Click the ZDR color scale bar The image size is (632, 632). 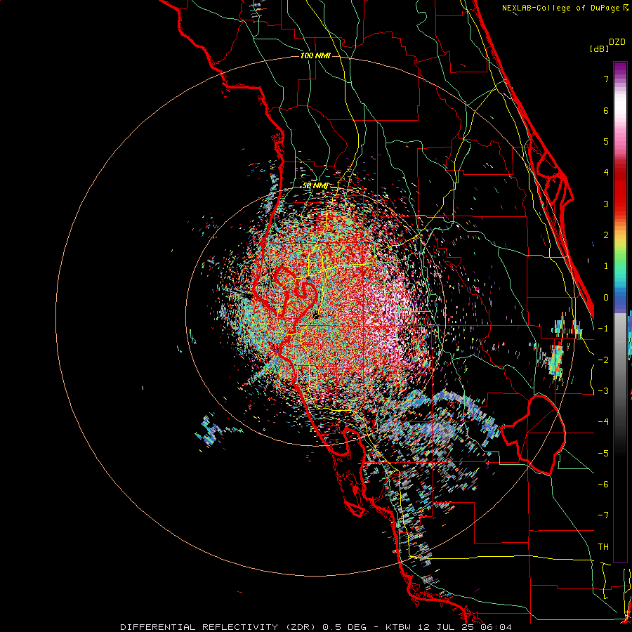[620, 312]
